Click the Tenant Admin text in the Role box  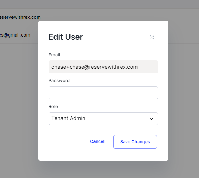(68, 118)
